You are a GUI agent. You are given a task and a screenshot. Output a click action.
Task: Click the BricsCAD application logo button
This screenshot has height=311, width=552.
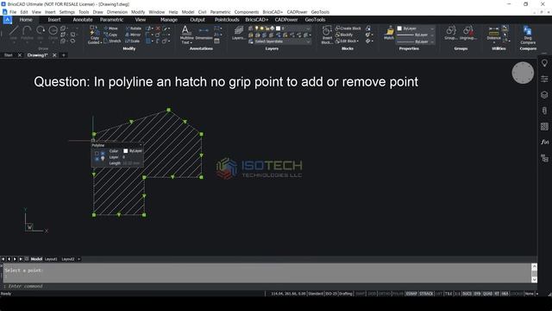(x=8, y=20)
